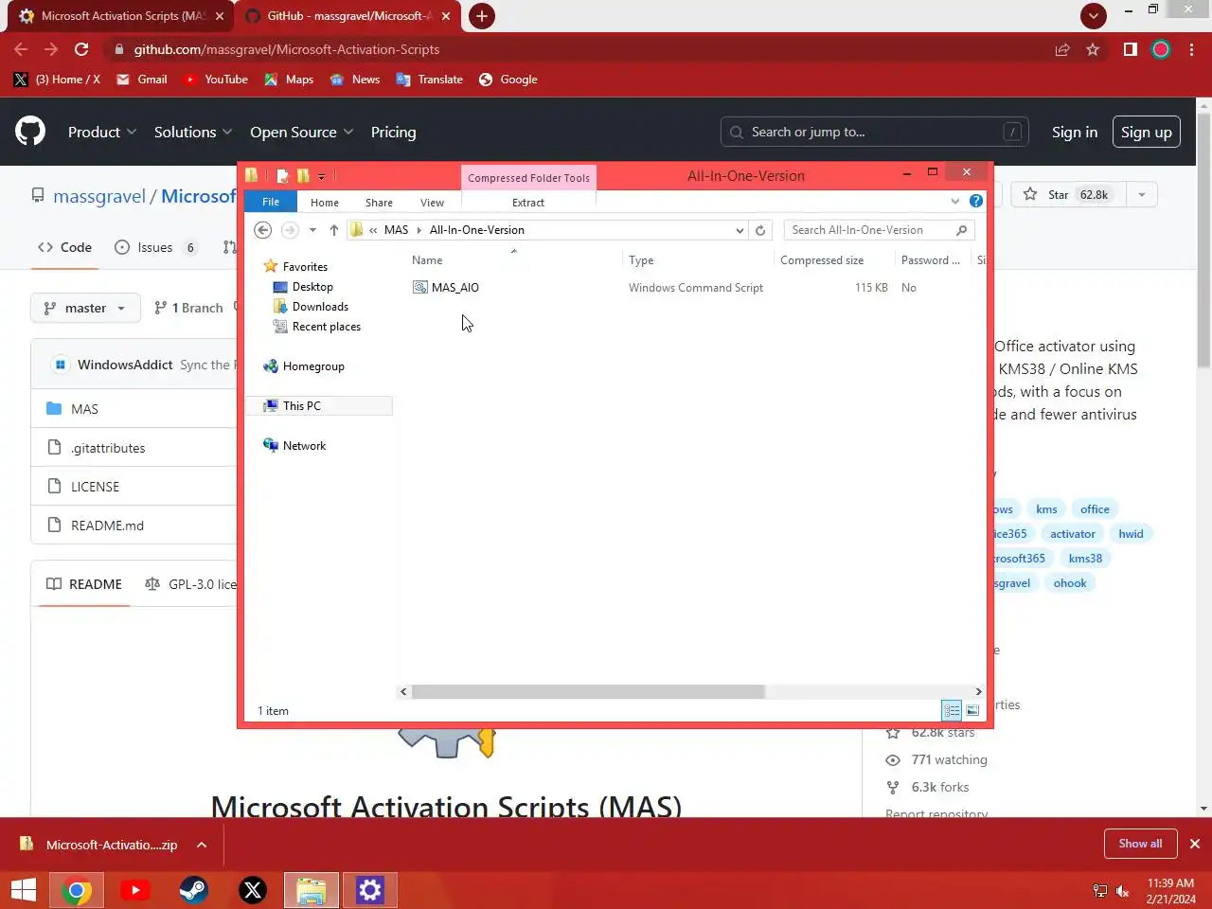
Task: Open X app on the taskbar
Action: point(253,890)
